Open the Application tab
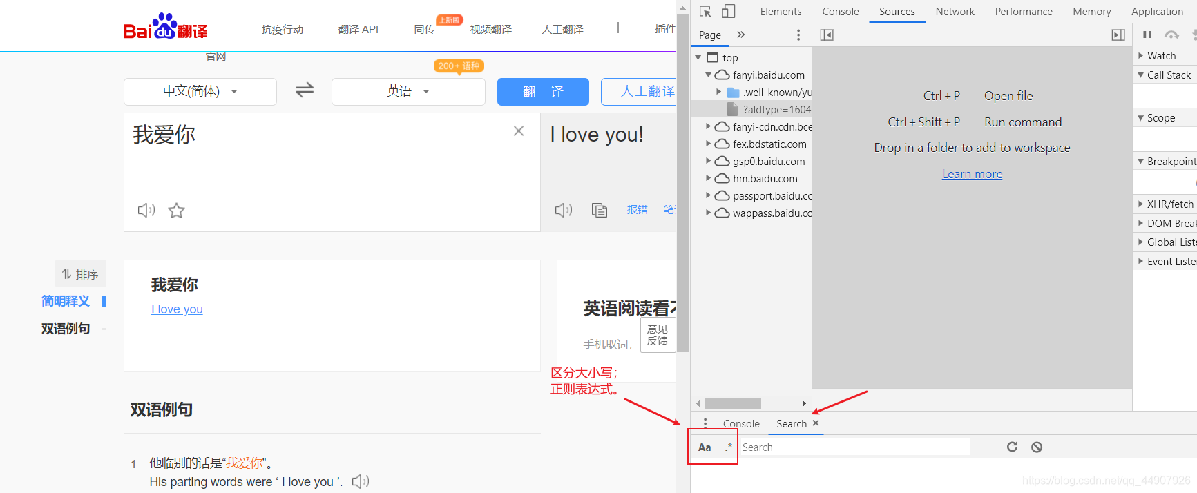This screenshot has height=493, width=1197. tap(1157, 11)
